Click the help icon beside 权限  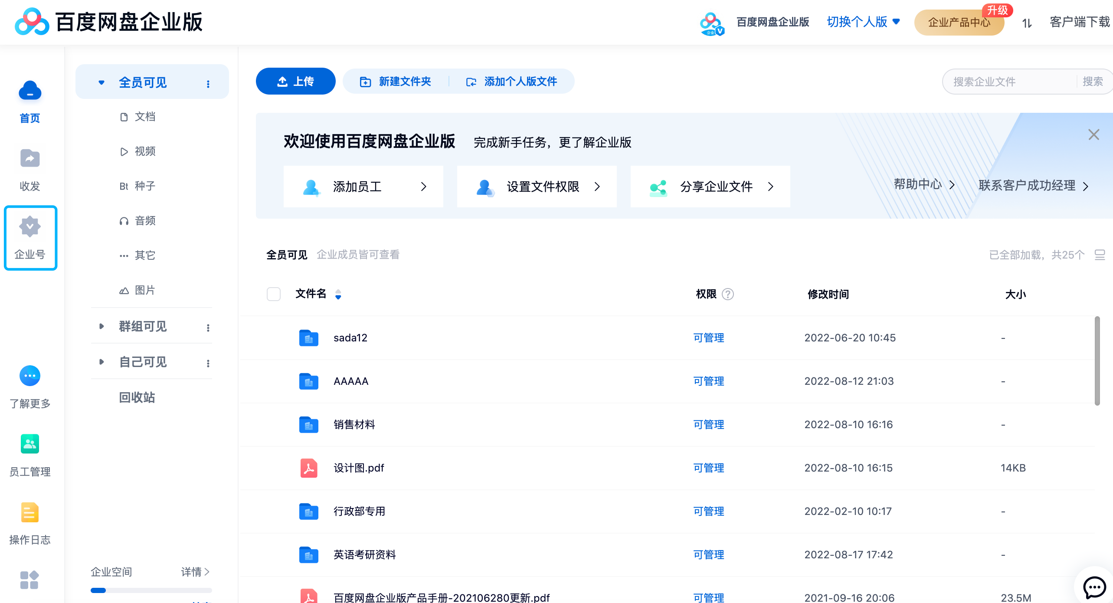727,294
